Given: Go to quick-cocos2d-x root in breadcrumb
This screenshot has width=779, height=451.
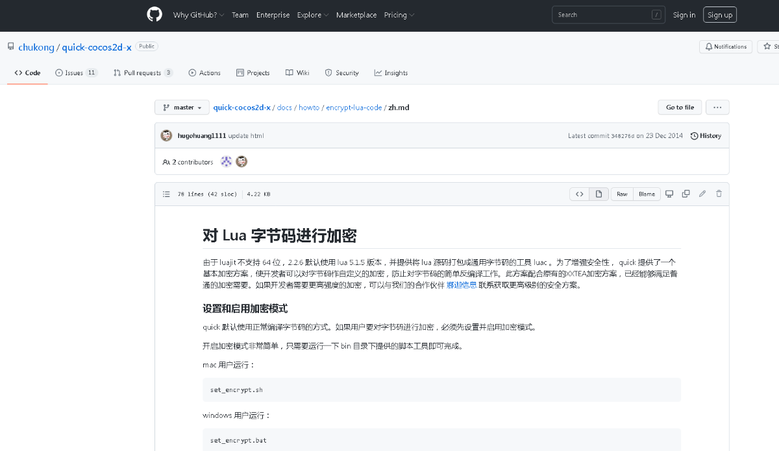Looking at the screenshot, I should 242,108.
